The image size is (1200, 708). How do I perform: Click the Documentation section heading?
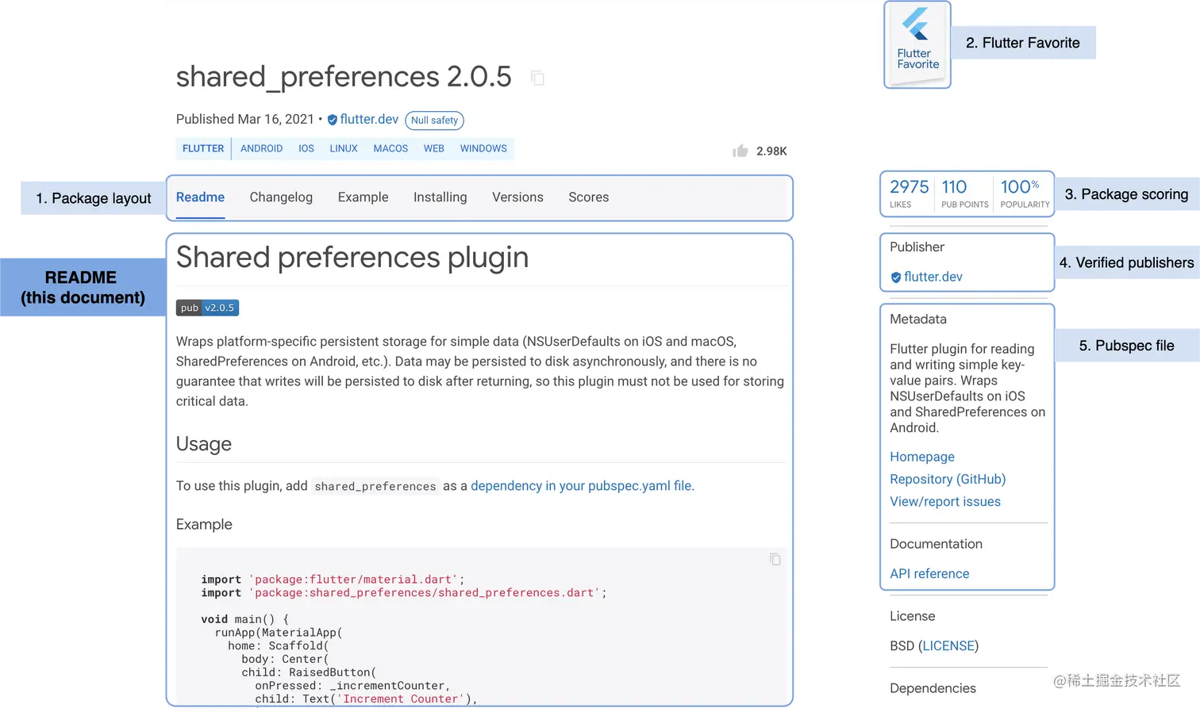[x=936, y=544]
